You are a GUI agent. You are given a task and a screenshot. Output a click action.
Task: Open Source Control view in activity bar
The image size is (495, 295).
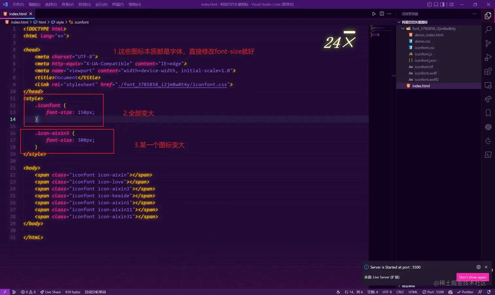(488, 43)
